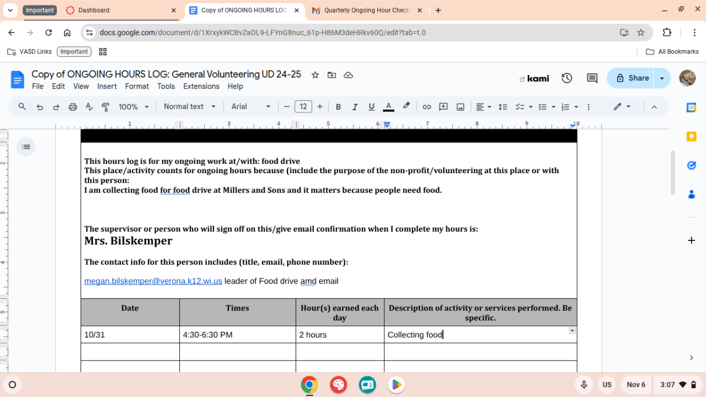This screenshot has height=397, width=706.
Task: Print the document
Action: (x=73, y=107)
